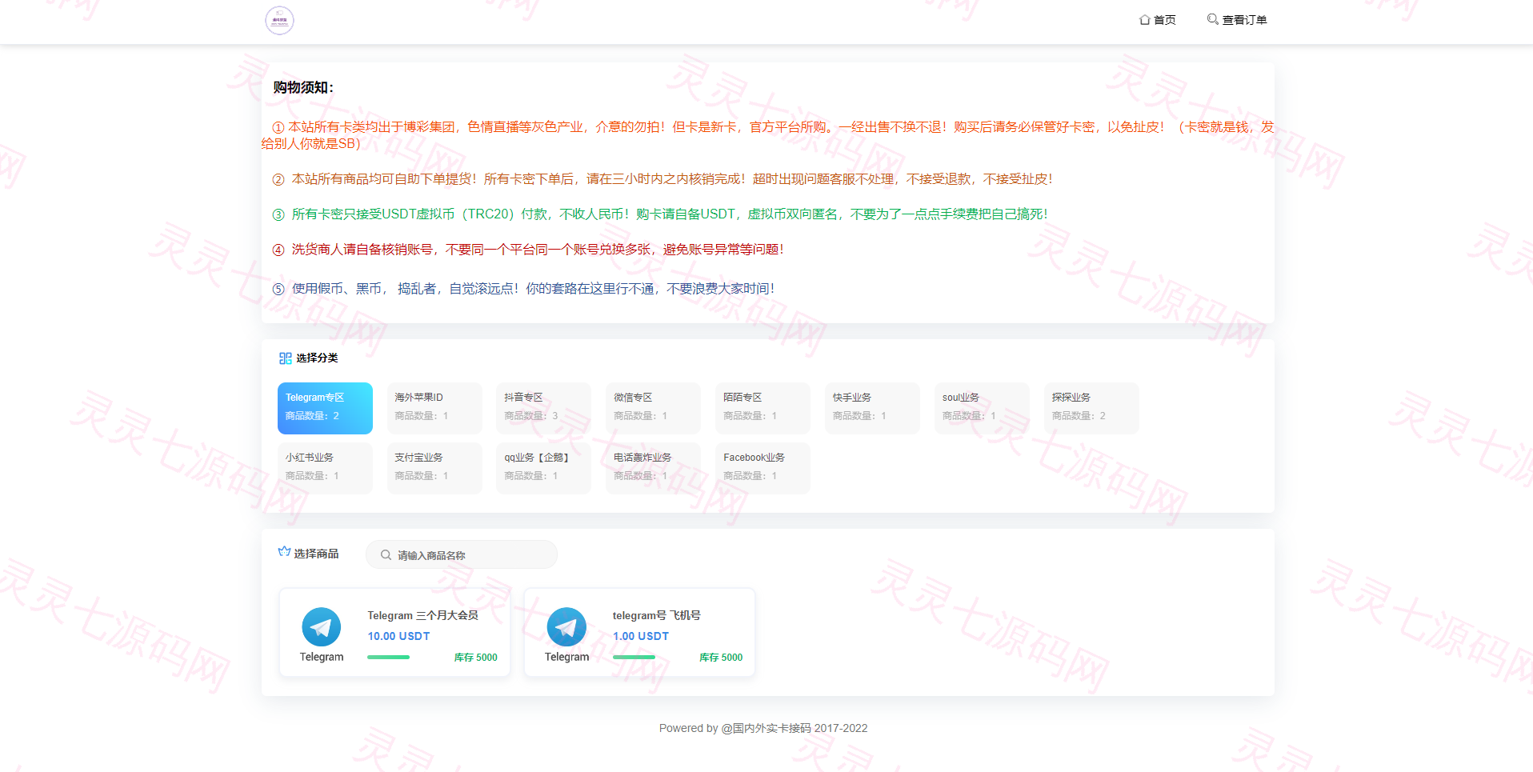Select Facebook业务 category
The image size is (1533, 772).
click(x=762, y=468)
